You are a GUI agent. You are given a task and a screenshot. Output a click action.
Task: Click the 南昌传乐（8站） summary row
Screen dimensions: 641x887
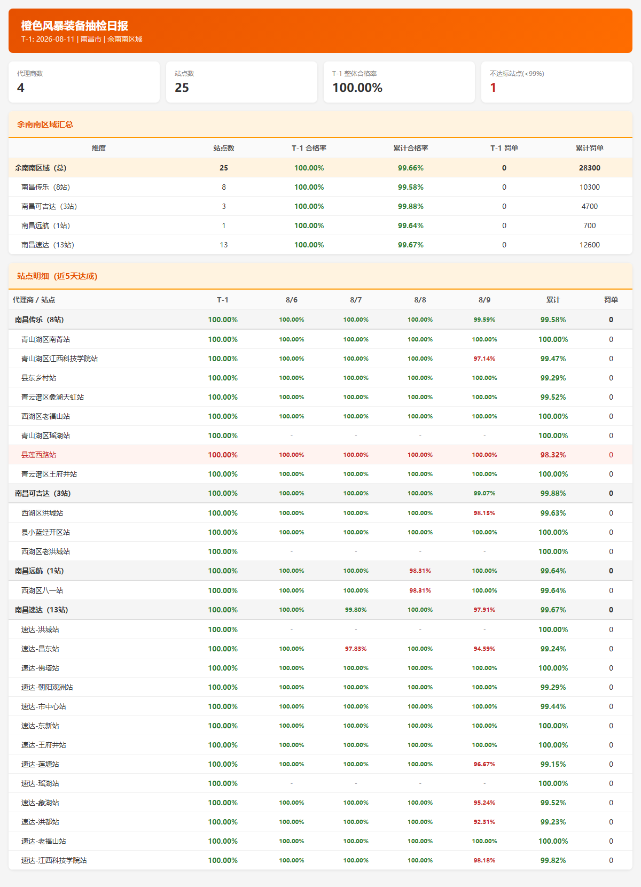pyautogui.click(x=320, y=187)
